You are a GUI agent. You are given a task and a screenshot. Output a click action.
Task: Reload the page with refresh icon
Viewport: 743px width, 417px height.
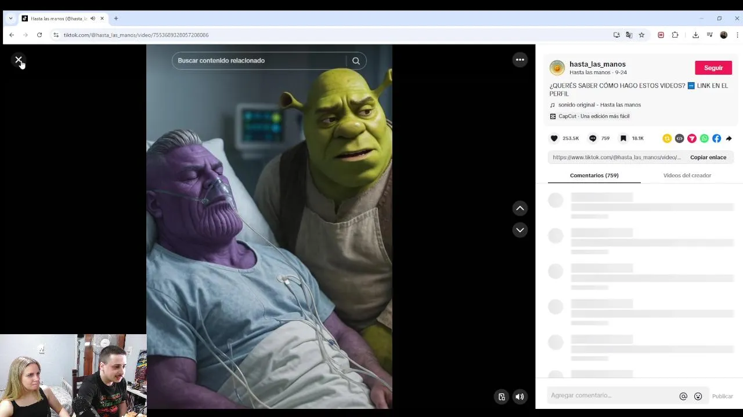tap(39, 35)
